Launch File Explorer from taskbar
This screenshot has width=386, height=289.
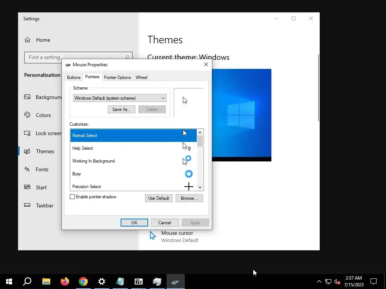click(46, 281)
